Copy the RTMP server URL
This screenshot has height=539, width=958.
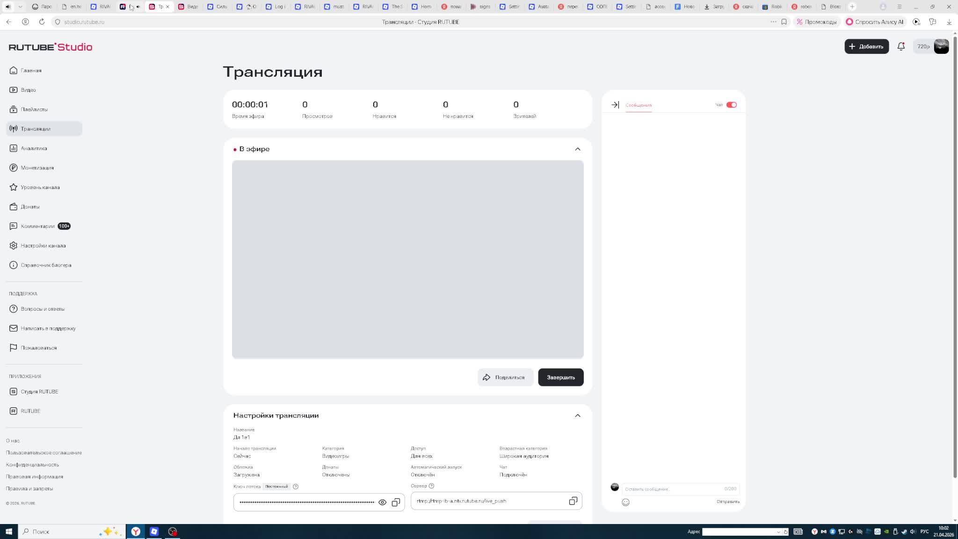click(573, 501)
